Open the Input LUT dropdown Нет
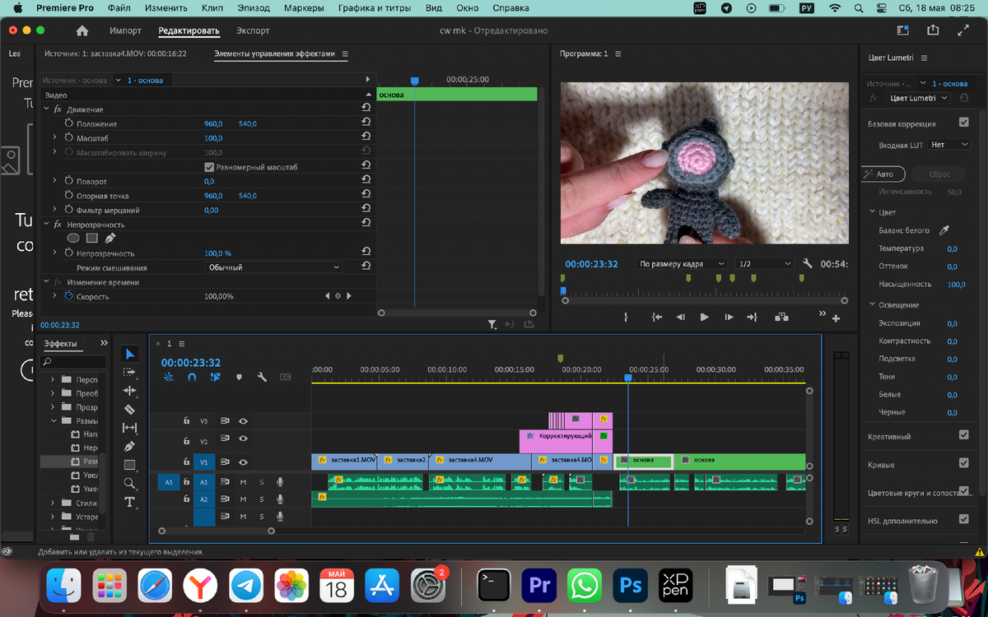988x617 pixels. (x=949, y=145)
